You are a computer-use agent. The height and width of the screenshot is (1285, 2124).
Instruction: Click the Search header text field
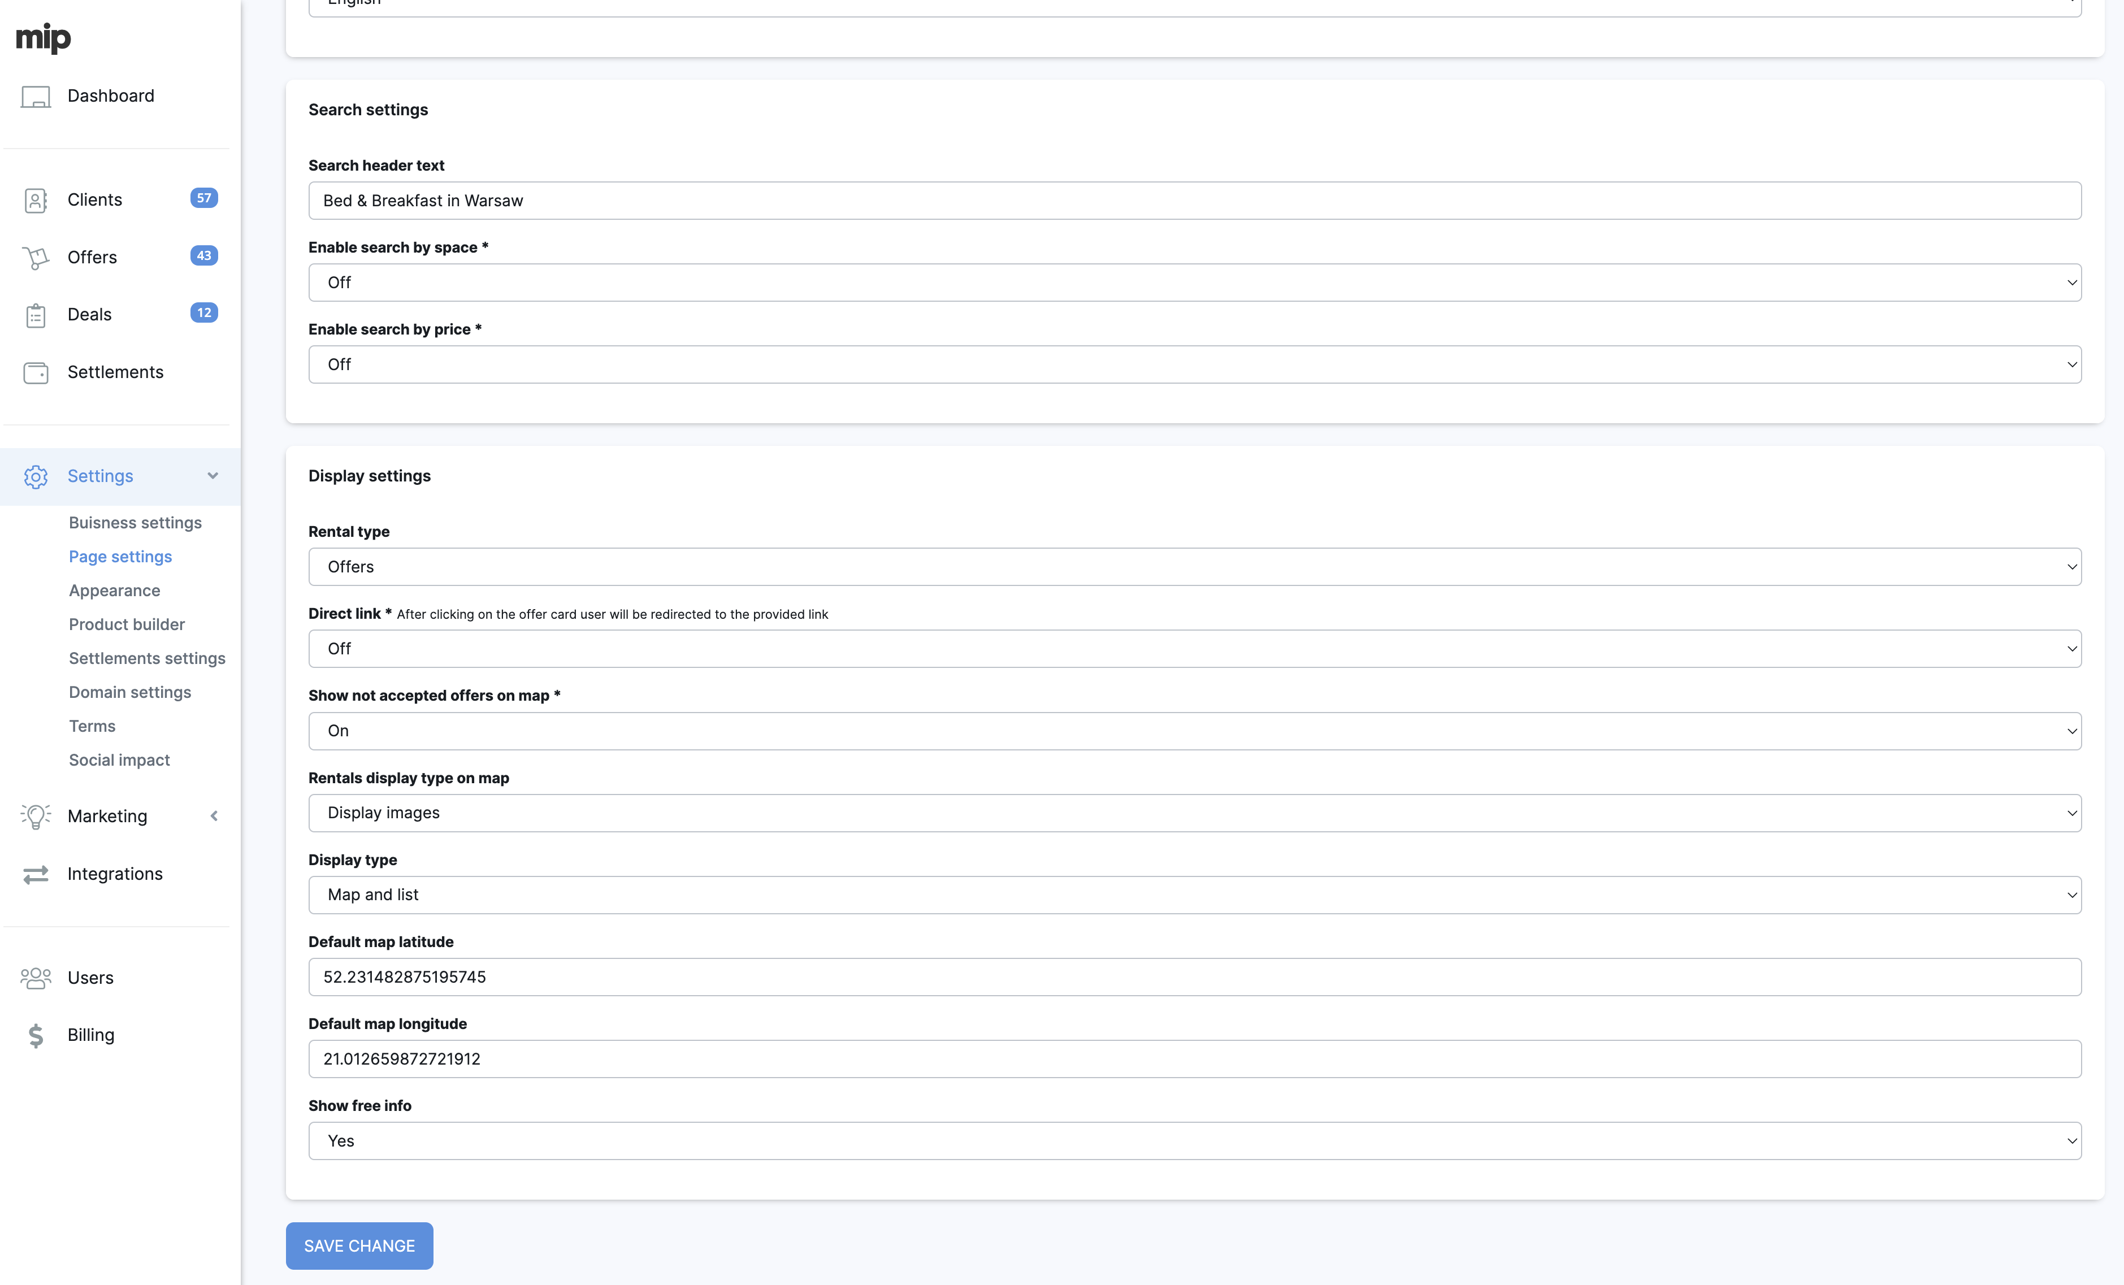[1194, 201]
